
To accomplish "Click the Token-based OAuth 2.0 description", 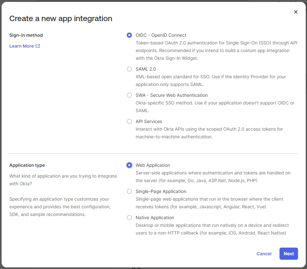I will [x=216, y=50].
